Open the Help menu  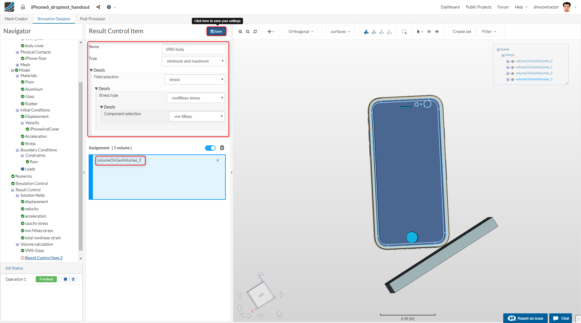tap(521, 7)
